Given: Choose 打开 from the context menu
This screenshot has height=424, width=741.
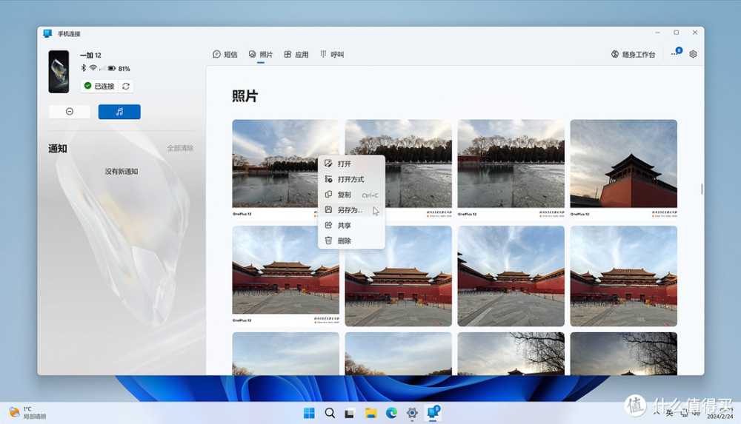Looking at the screenshot, I should 351,164.
